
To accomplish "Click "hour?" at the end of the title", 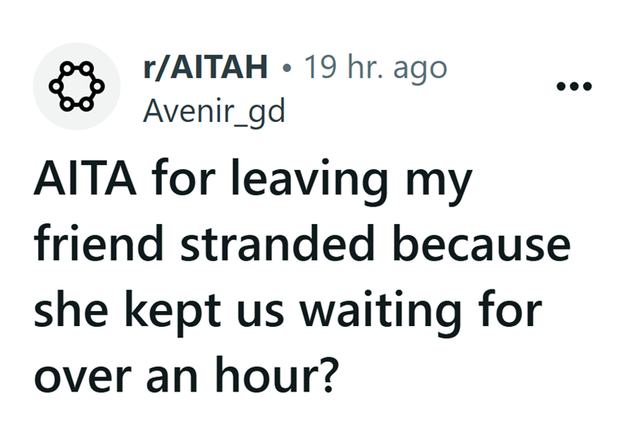I will [284, 371].
